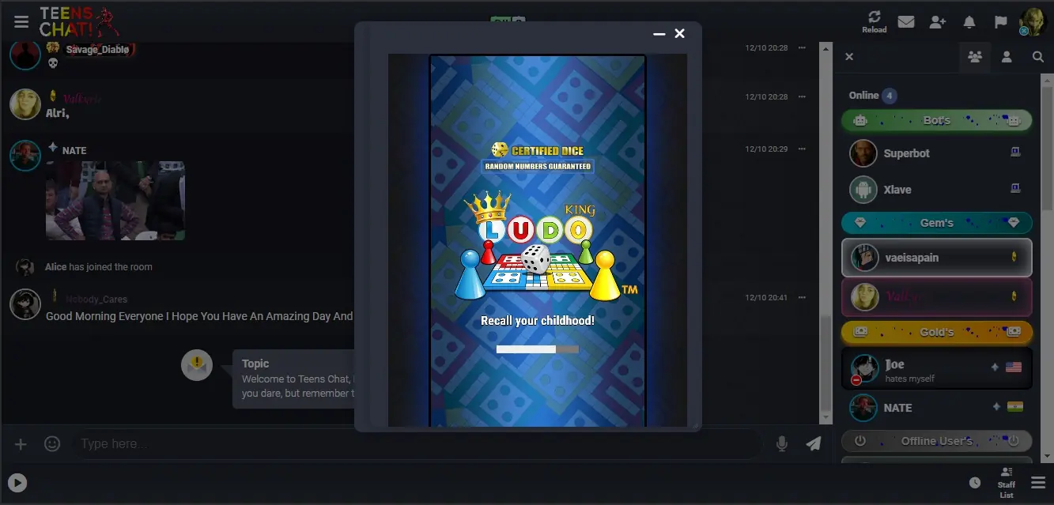Minimize the Ludo King game popup
The width and height of the screenshot is (1054, 505).
[x=659, y=34]
